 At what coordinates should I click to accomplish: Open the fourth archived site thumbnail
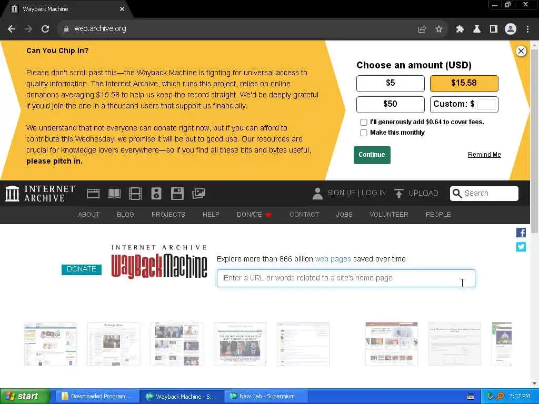[240, 344]
